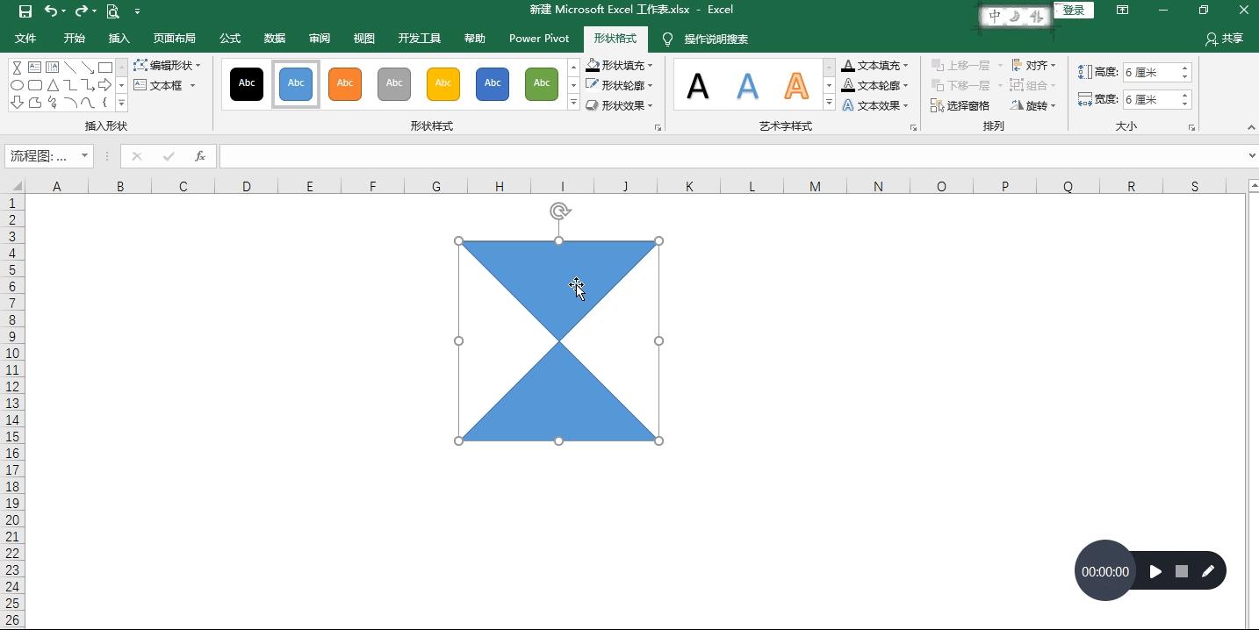Open the Text Fill (文本填充) dropdown
Image resolution: width=1259 pixels, height=630 pixels.
[x=874, y=66]
